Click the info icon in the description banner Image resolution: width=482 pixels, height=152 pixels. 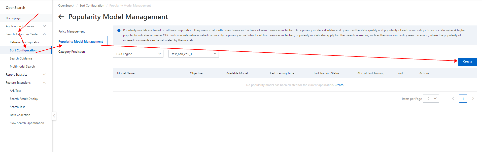click(x=119, y=31)
